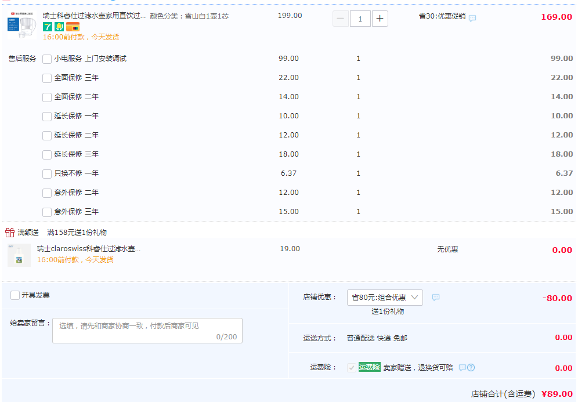The height and width of the screenshot is (402, 578).
Task: Click the 给卖家留言 message text box
Action: 147,331
